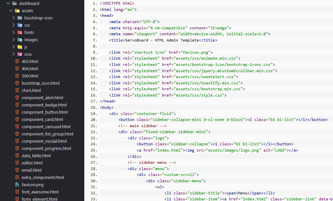Open the 403.html file
Viewport: 333px width, 201px height.
(x=30, y=61)
